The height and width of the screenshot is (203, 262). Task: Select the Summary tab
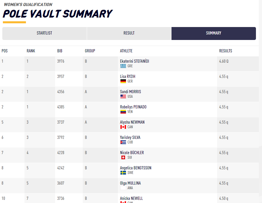coord(214,33)
